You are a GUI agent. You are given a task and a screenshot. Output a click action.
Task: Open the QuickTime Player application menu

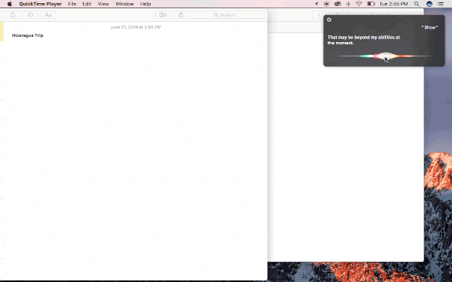(x=41, y=4)
